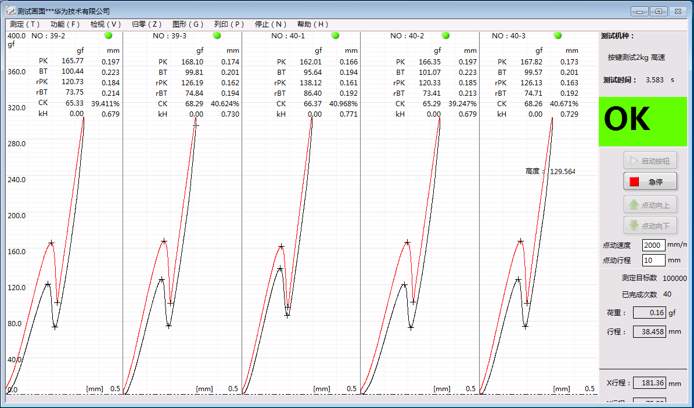Open the 检视 (V) menu
694x408 pixels.
coord(106,24)
